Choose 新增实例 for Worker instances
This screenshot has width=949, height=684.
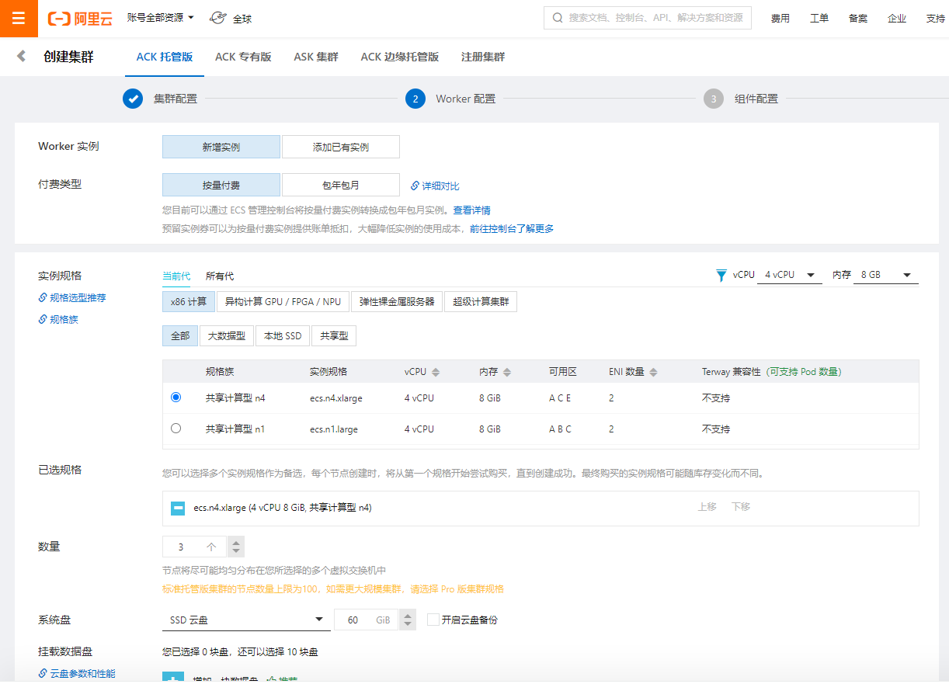(221, 147)
